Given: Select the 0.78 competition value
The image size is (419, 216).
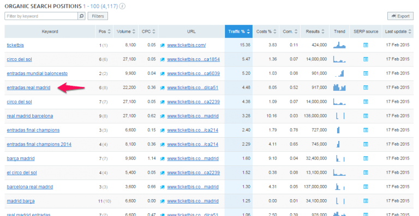Looking at the screenshot, I should [294, 130].
